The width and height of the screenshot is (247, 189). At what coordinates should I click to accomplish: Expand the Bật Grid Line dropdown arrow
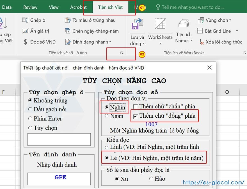coord(237,31)
